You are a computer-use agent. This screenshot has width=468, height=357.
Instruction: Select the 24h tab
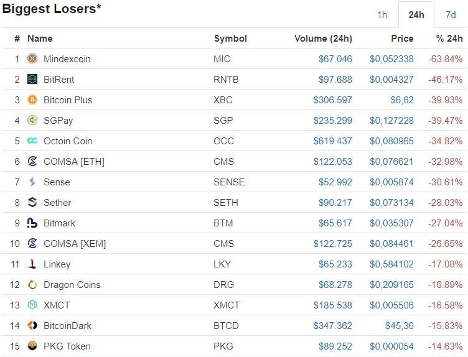pos(416,15)
